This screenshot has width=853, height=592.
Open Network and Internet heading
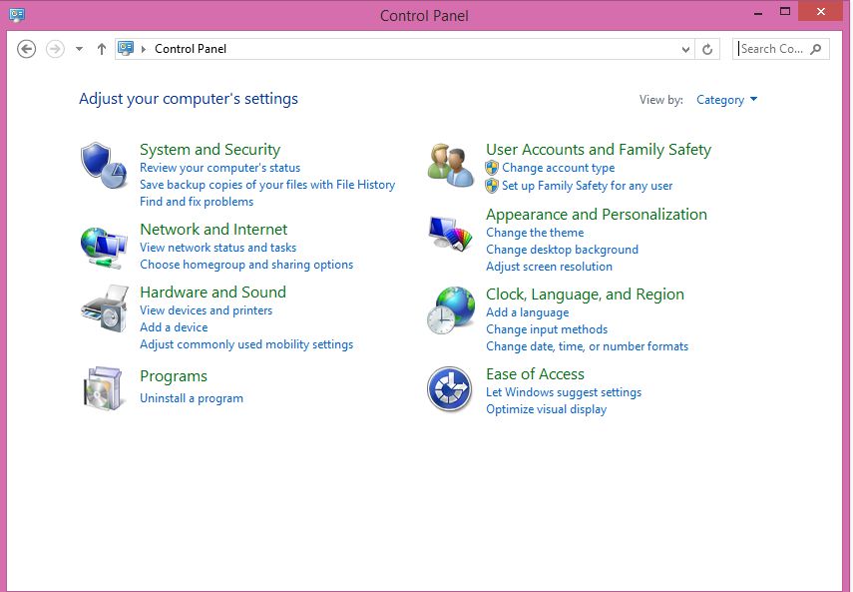[x=213, y=229]
